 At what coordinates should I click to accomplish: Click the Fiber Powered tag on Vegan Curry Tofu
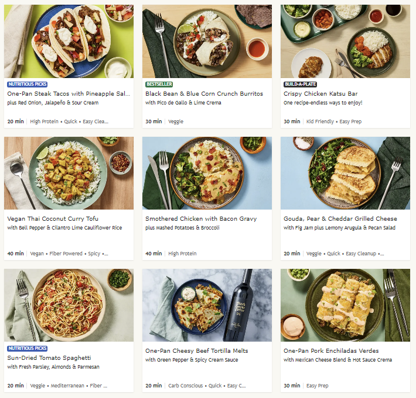tap(65, 254)
